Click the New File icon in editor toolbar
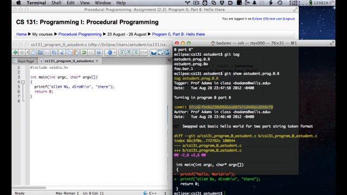This screenshot has height=195, width=347. click(33, 53)
